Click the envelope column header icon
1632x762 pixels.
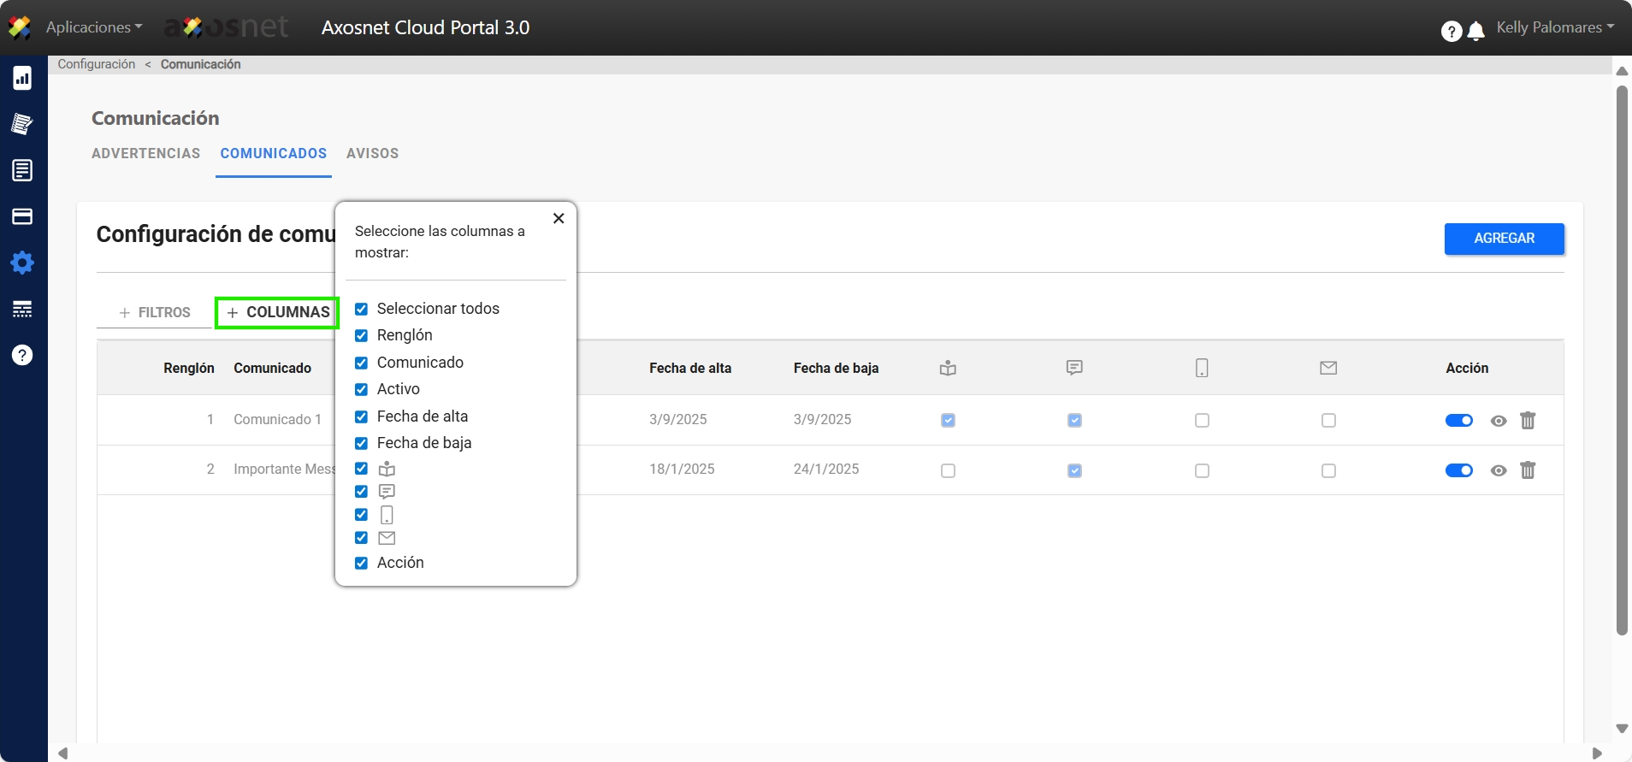point(1327,368)
